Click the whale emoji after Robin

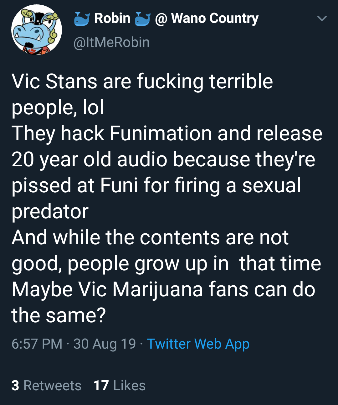pyautogui.click(x=143, y=18)
